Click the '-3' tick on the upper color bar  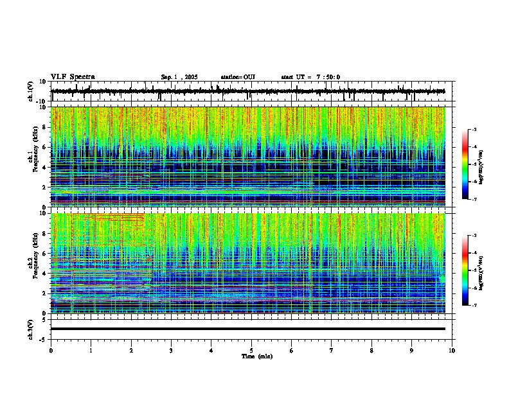pyautogui.click(x=474, y=129)
